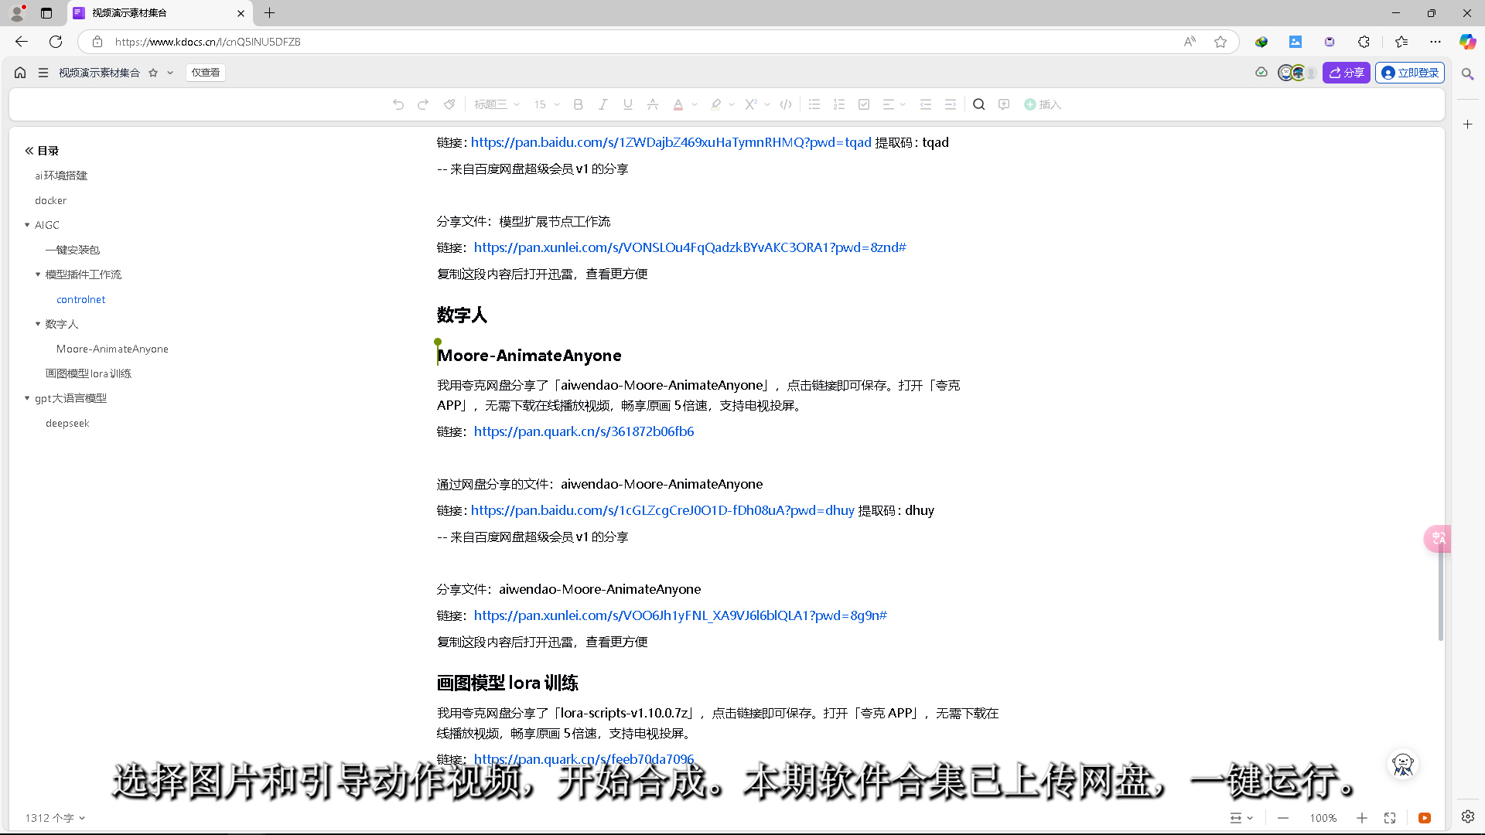Jump to deepseek in outline

coord(67,423)
